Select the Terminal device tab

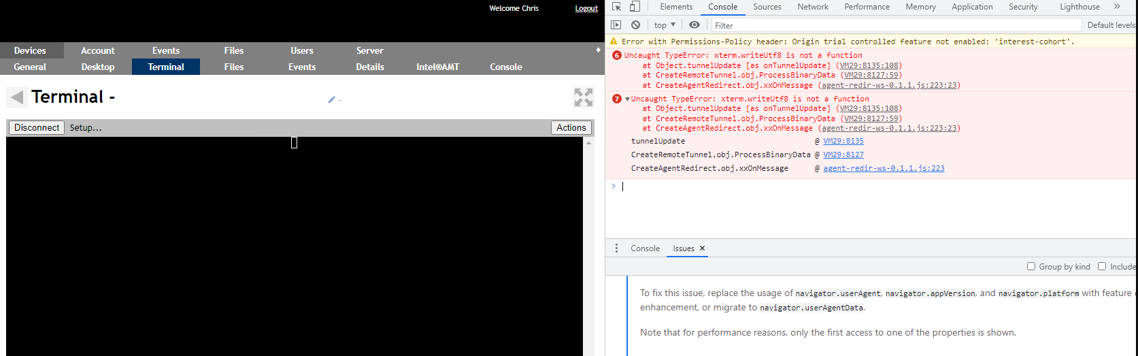click(166, 67)
